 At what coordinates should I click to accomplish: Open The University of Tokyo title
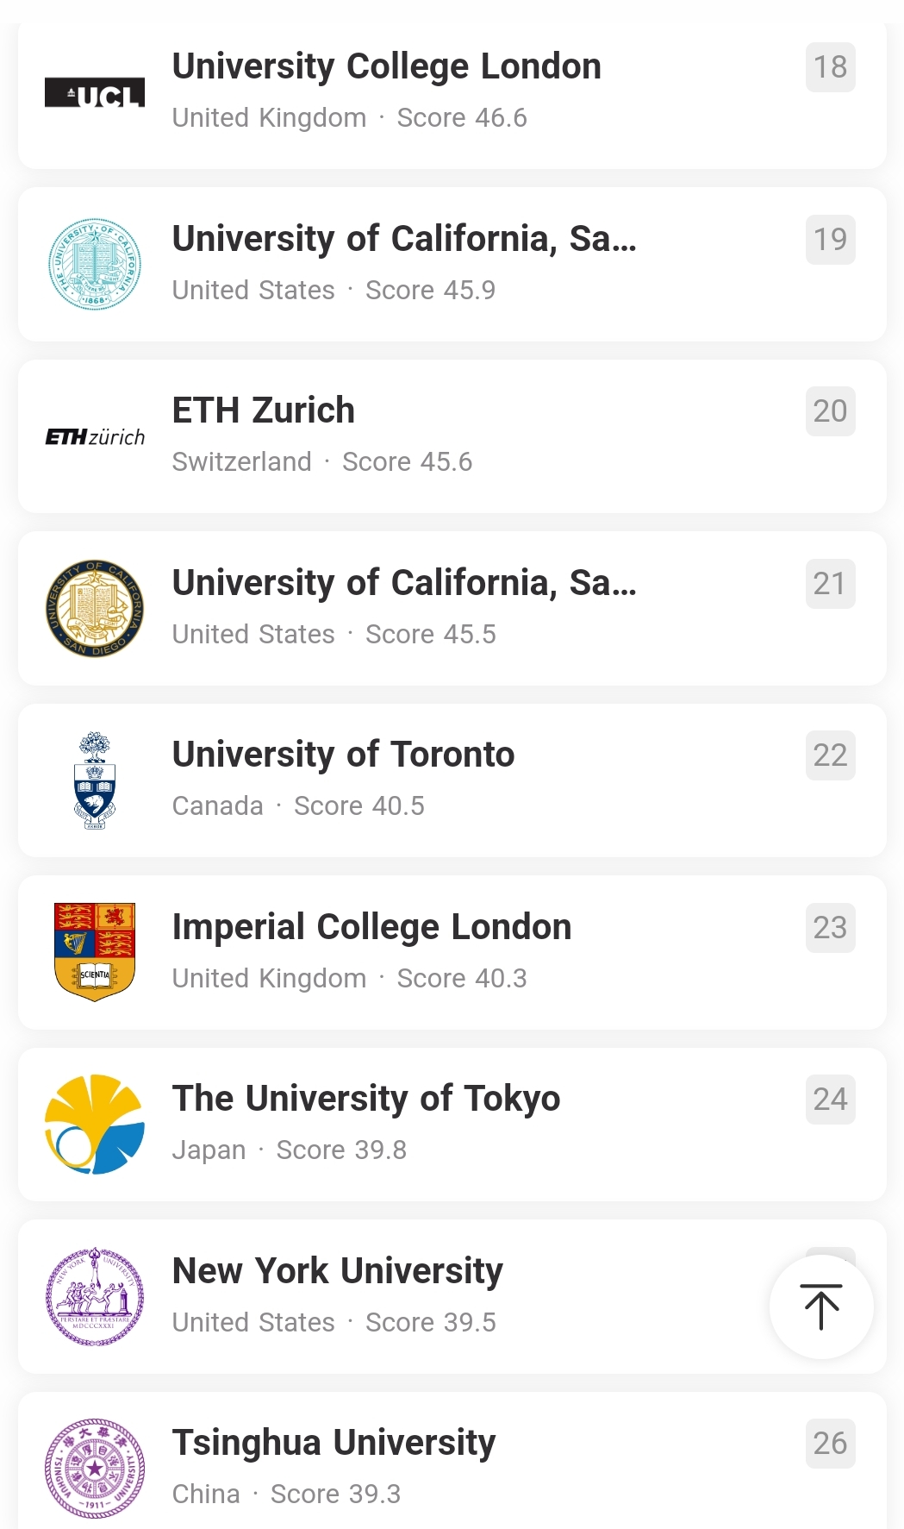click(x=366, y=1099)
